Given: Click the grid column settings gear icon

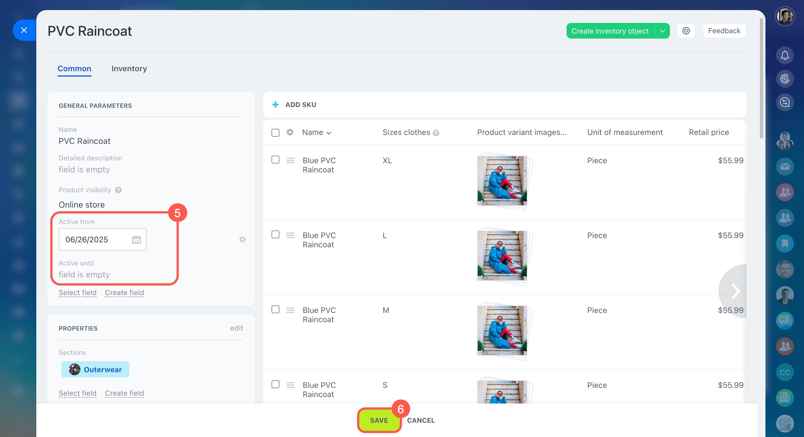Looking at the screenshot, I should [x=290, y=132].
